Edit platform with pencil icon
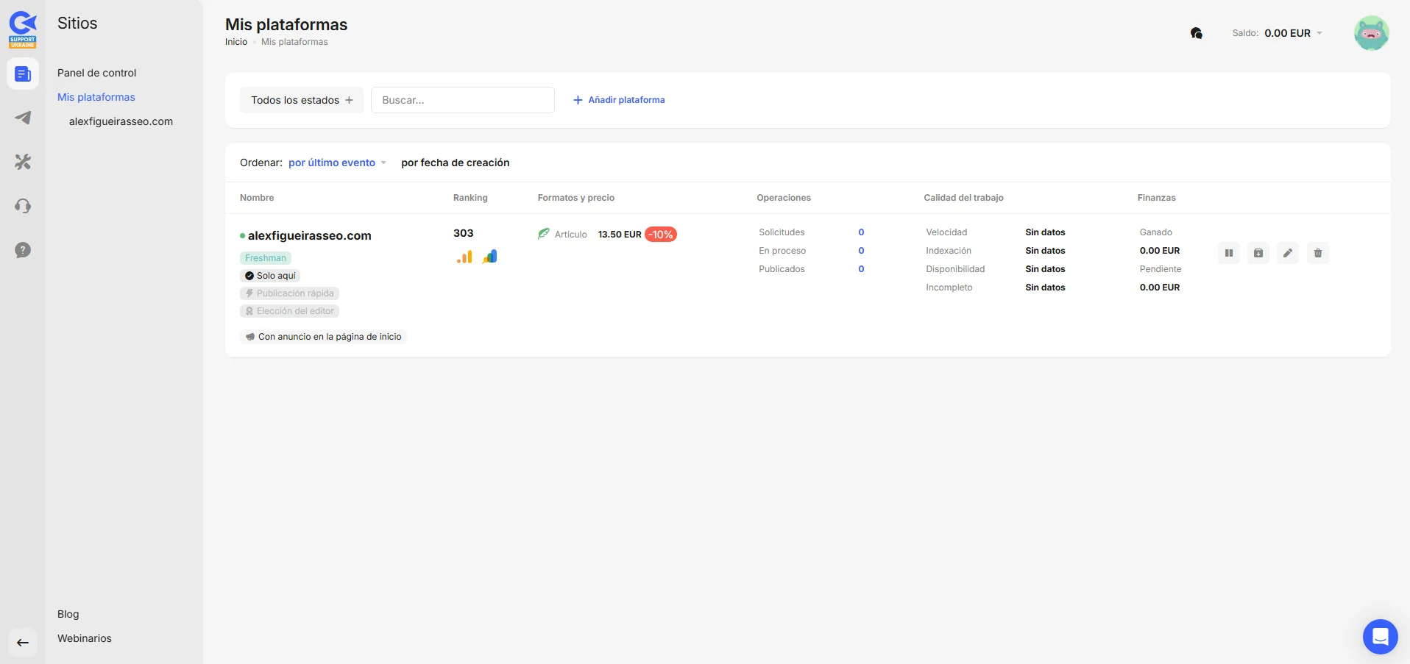 click(1288, 253)
